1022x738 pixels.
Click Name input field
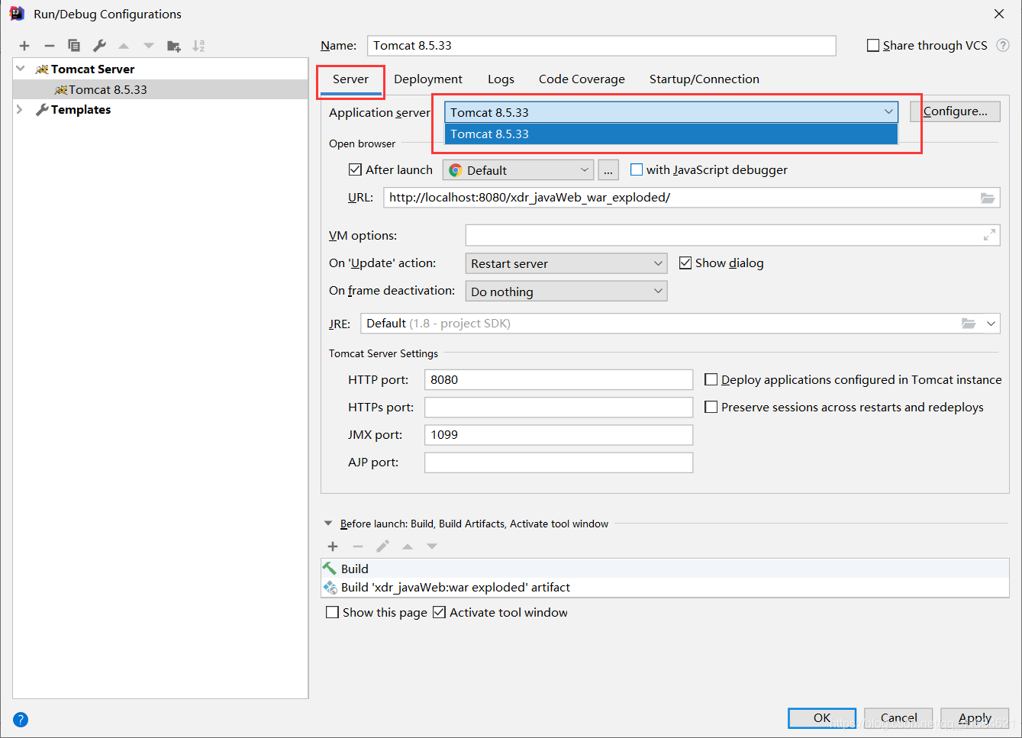click(x=601, y=46)
